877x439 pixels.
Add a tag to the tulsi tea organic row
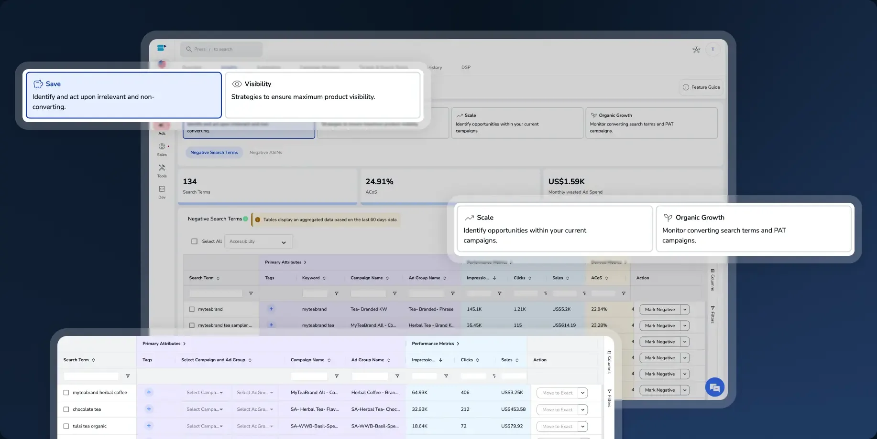click(x=149, y=426)
